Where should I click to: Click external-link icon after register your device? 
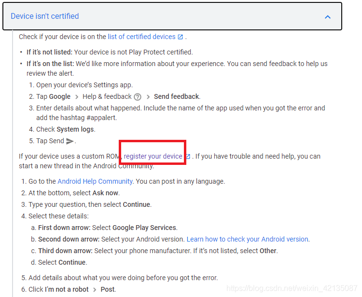(188, 157)
